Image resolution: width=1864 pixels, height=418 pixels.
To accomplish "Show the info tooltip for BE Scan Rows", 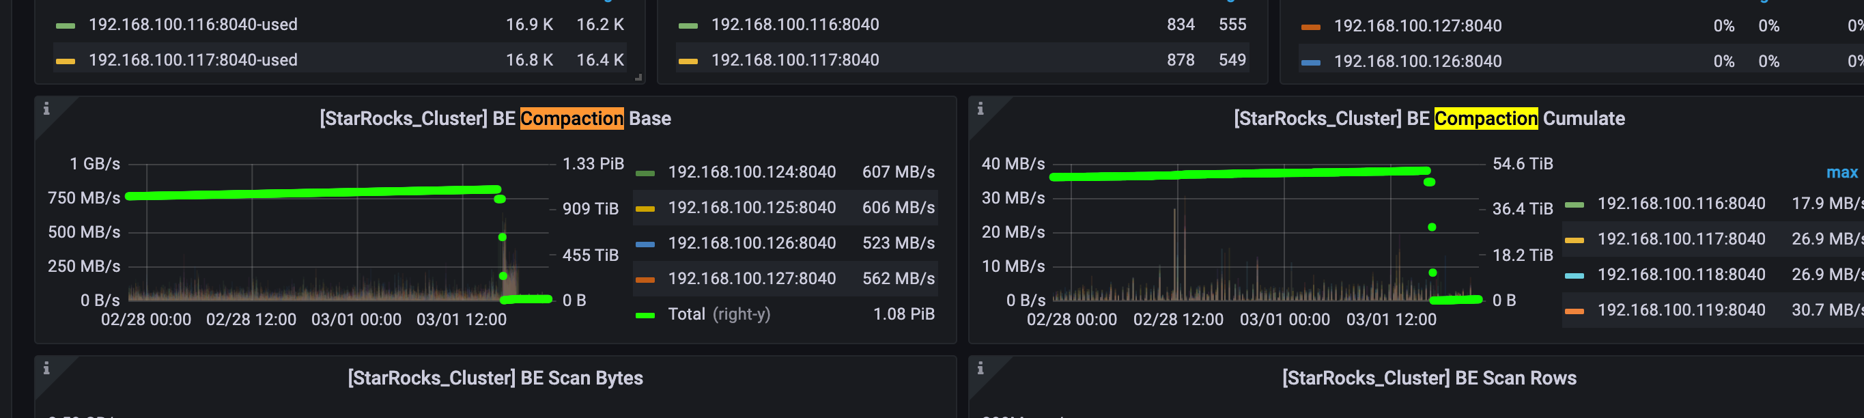I will (x=980, y=368).
